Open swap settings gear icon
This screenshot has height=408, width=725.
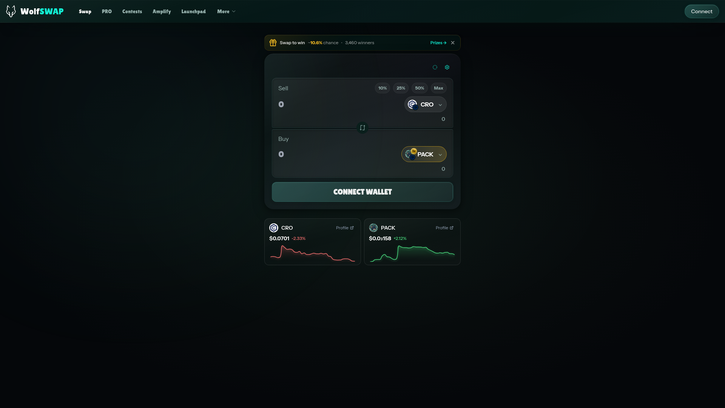pyautogui.click(x=447, y=67)
